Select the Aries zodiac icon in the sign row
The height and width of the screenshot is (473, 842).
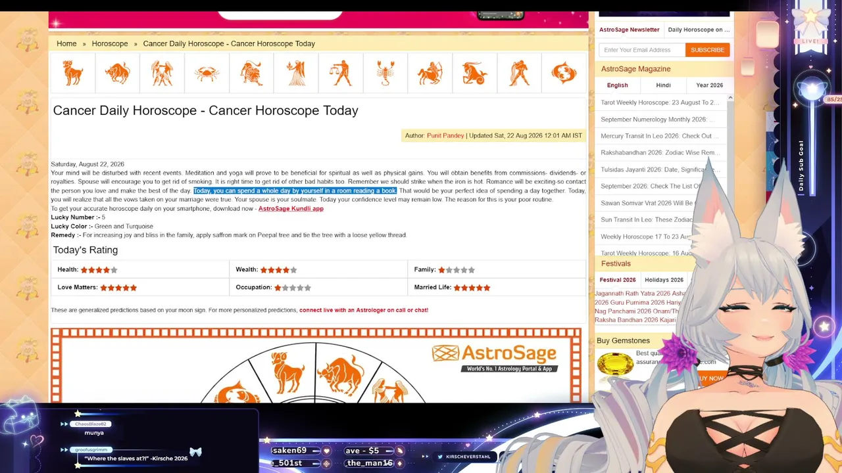(x=73, y=73)
